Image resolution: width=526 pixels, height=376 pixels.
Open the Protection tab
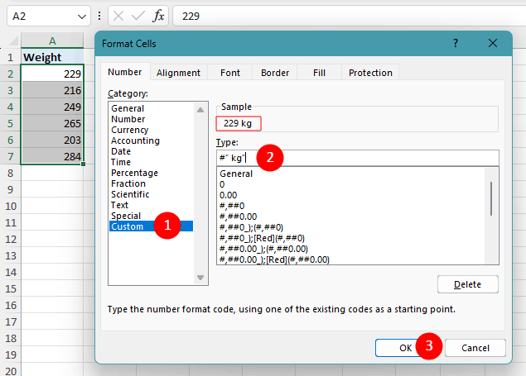(x=370, y=73)
